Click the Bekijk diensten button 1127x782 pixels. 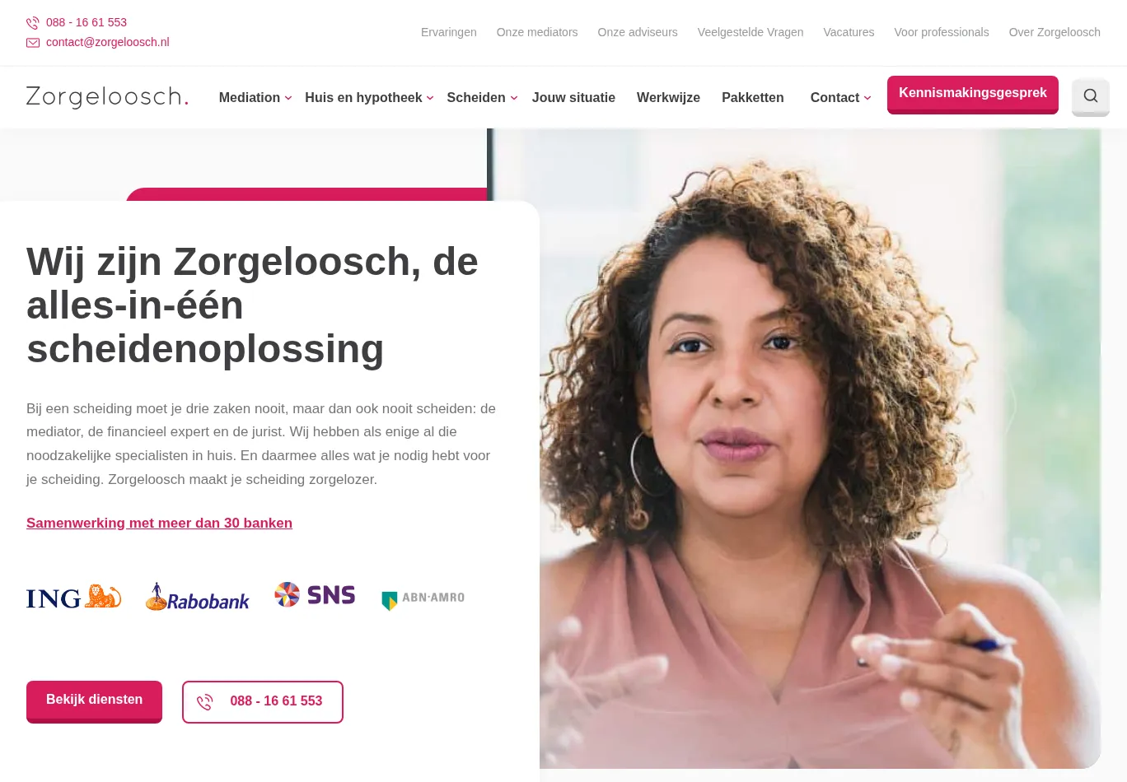coord(94,701)
